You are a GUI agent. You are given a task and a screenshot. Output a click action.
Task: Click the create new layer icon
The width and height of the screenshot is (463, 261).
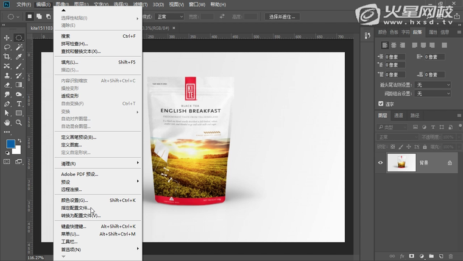[x=441, y=256]
